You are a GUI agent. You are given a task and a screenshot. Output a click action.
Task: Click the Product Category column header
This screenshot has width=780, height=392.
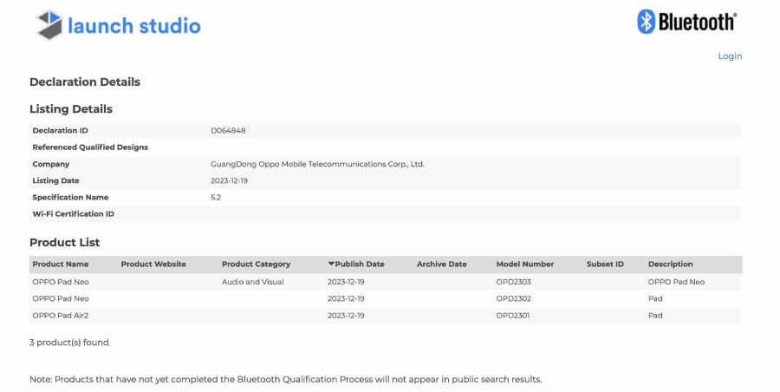click(x=256, y=264)
